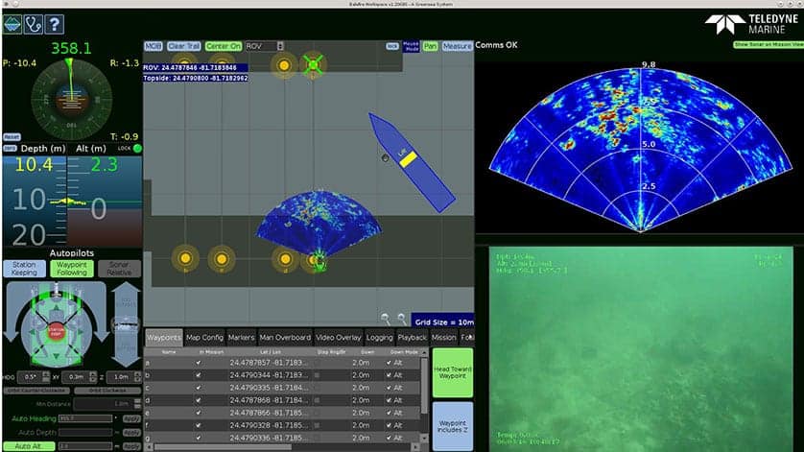The height and width of the screenshot is (452, 804).
Task: Click the vertical up-down thruster arrow control
Action: coord(126,324)
